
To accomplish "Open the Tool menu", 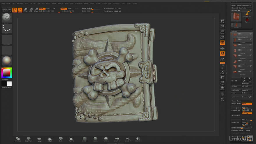I will click(110, 3).
